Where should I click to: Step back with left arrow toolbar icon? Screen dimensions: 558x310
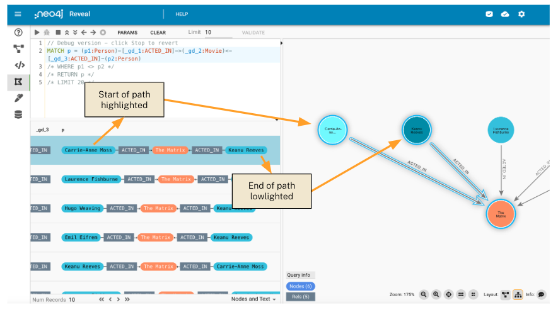84,32
